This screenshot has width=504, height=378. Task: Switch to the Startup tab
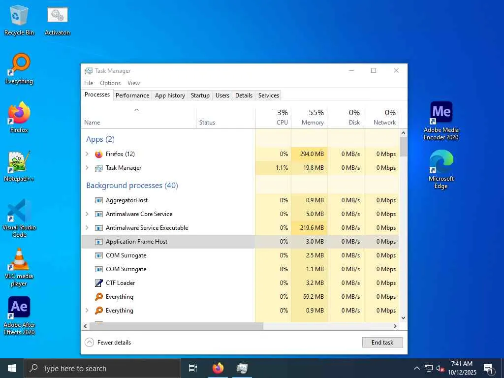click(x=200, y=95)
